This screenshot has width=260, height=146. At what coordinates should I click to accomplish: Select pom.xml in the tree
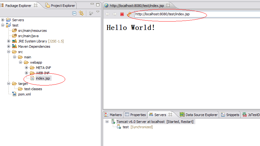pos(24,94)
